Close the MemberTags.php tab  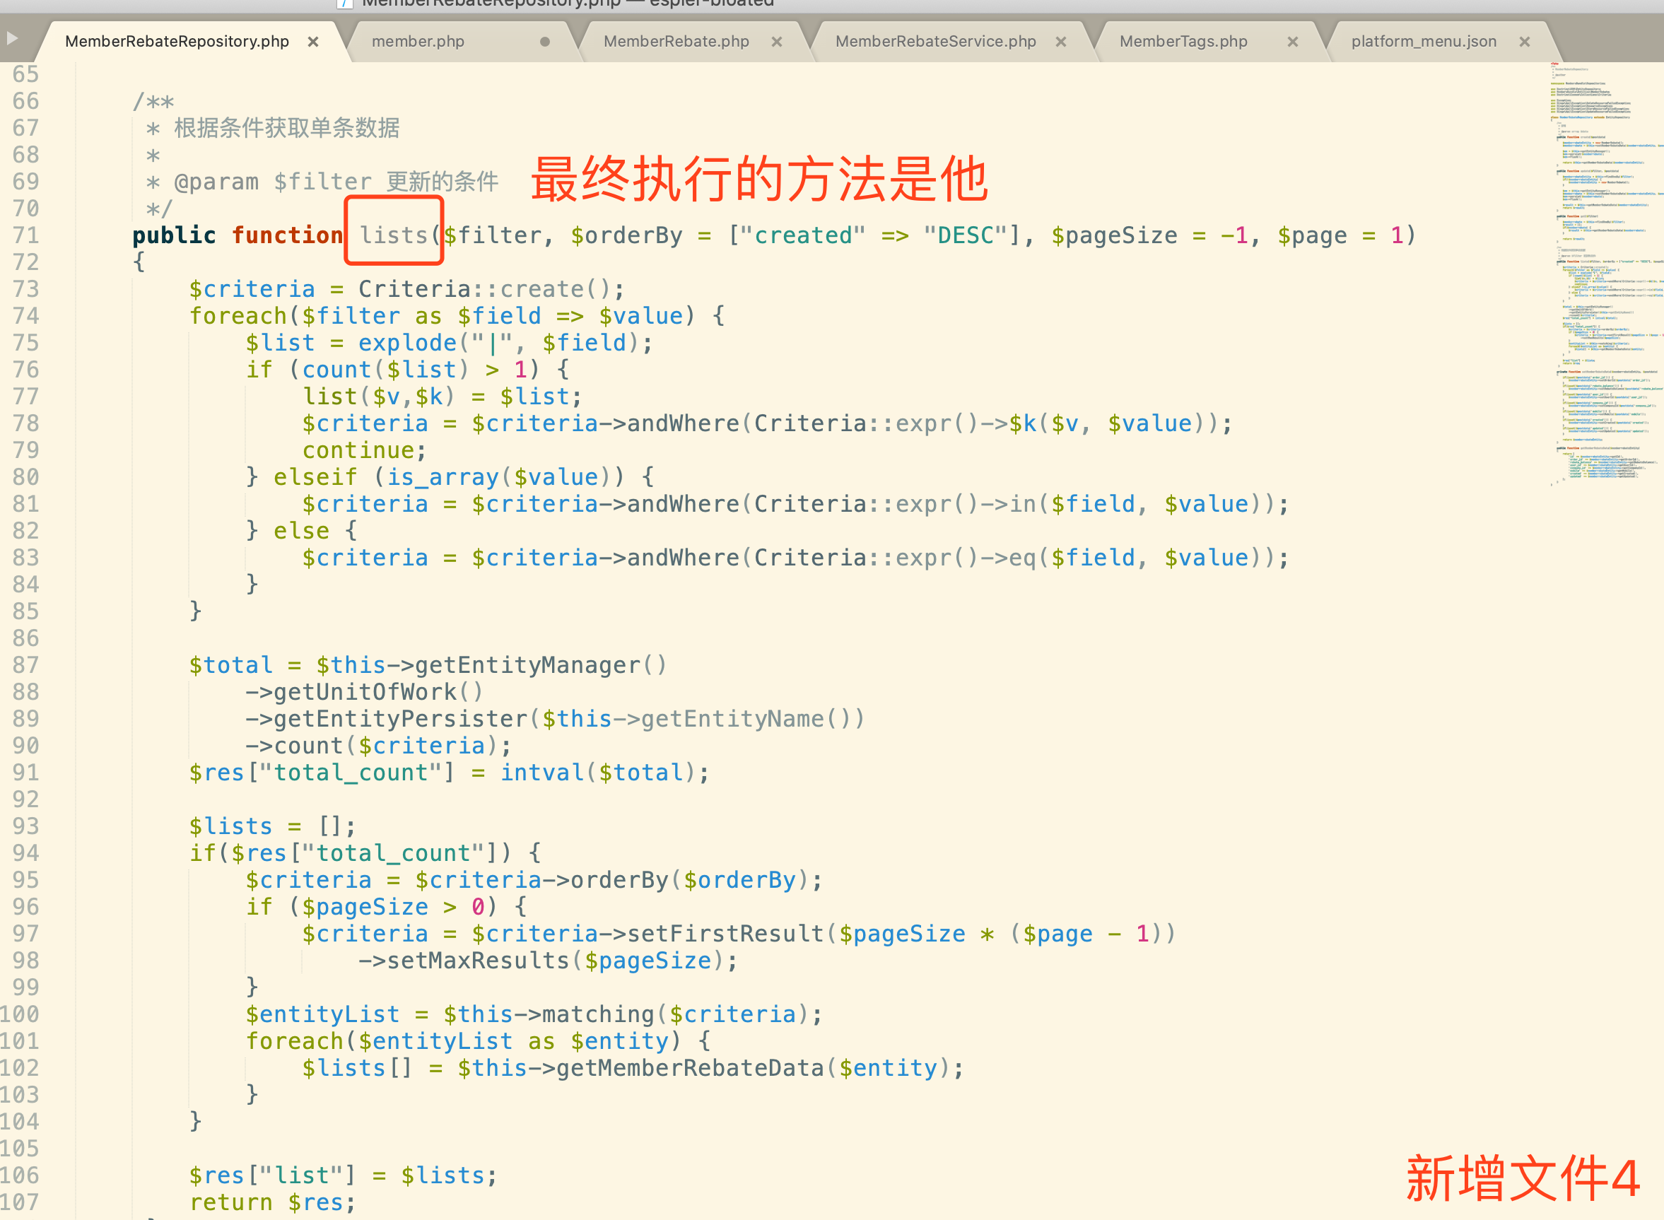pyautogui.click(x=1292, y=42)
